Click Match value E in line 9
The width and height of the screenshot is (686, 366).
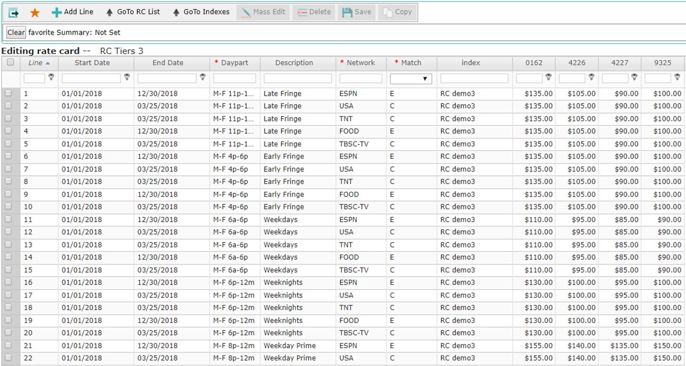pyautogui.click(x=392, y=194)
